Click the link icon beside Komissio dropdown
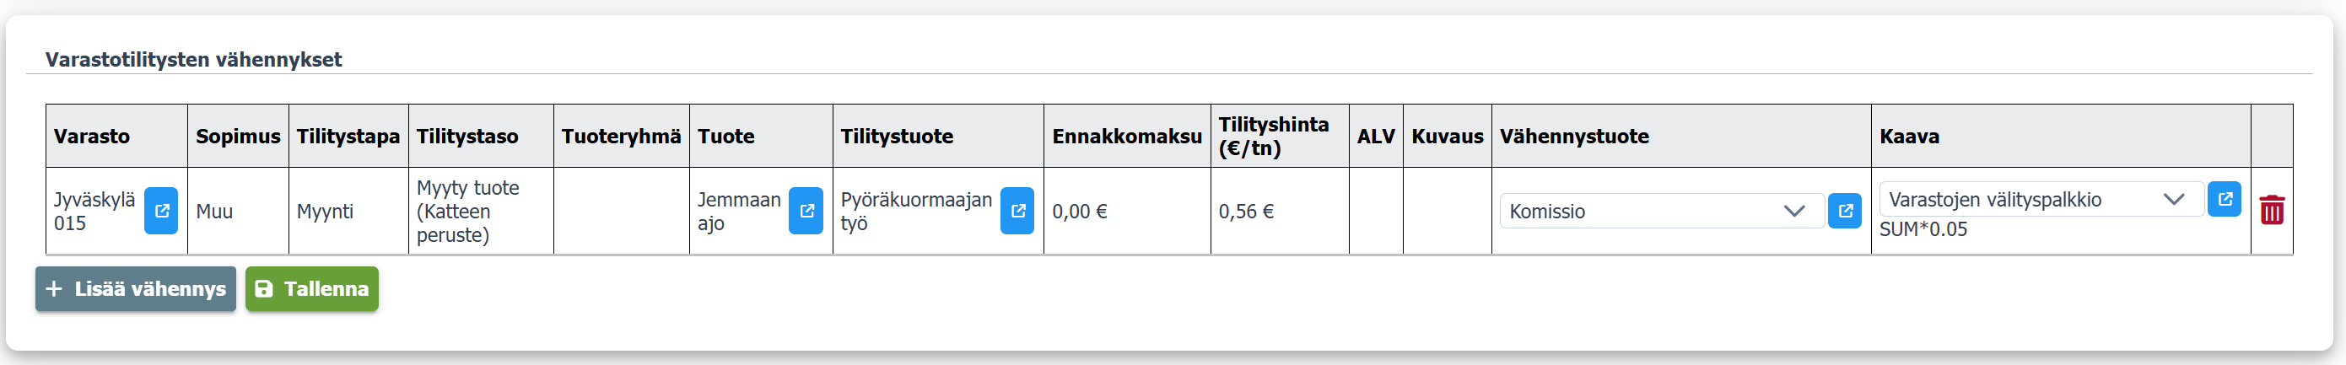The height and width of the screenshot is (365, 2346). point(1845,212)
